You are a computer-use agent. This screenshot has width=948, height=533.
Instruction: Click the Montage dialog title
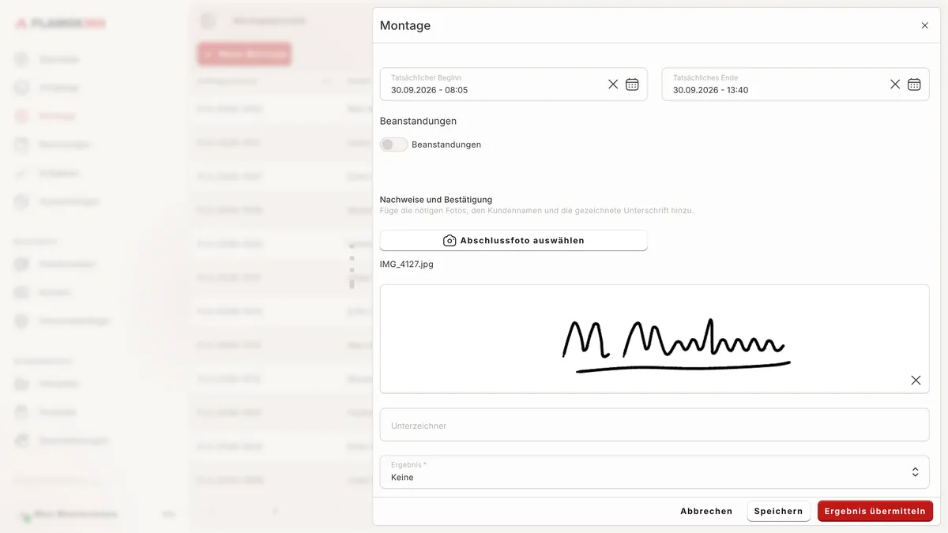click(405, 25)
